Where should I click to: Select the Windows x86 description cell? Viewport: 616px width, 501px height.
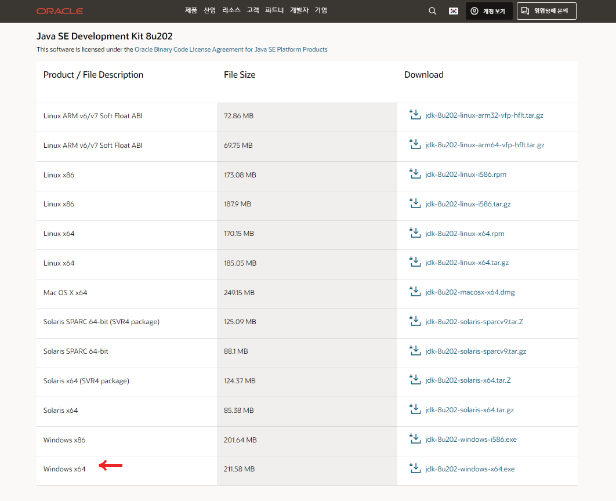tap(126, 441)
